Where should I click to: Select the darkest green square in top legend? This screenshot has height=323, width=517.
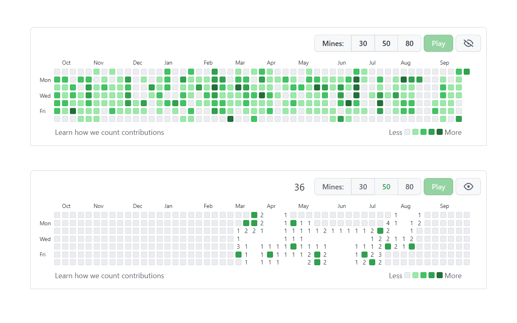[x=440, y=132]
